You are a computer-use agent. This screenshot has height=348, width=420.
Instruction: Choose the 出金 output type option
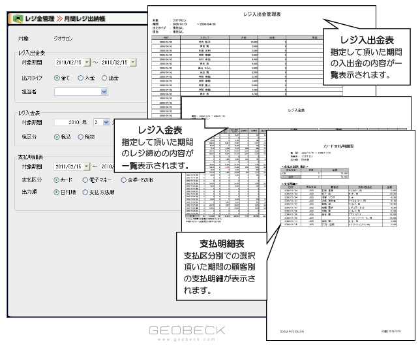pyautogui.click(x=104, y=78)
